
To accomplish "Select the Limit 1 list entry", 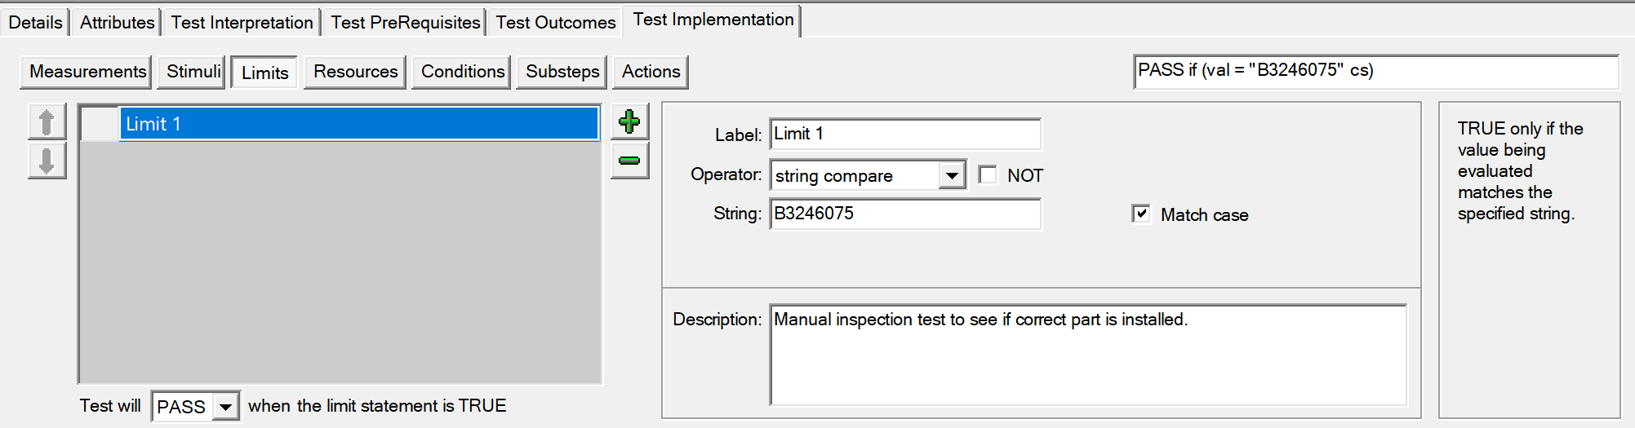I will [359, 124].
